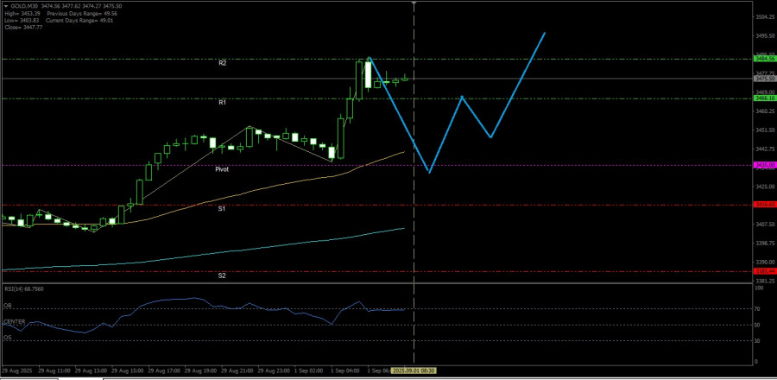777x380 pixels.
Task: Click the gray 3475.50 current price tag
Action: click(x=764, y=79)
